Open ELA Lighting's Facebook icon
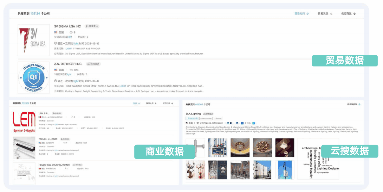Viewport: 383px width, 192px height. point(231,123)
